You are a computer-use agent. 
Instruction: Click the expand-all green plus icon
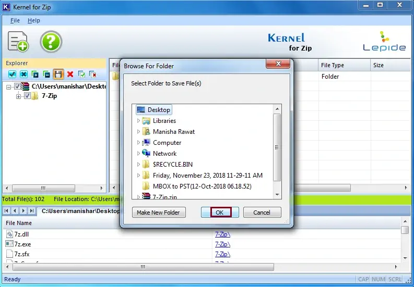coord(35,74)
